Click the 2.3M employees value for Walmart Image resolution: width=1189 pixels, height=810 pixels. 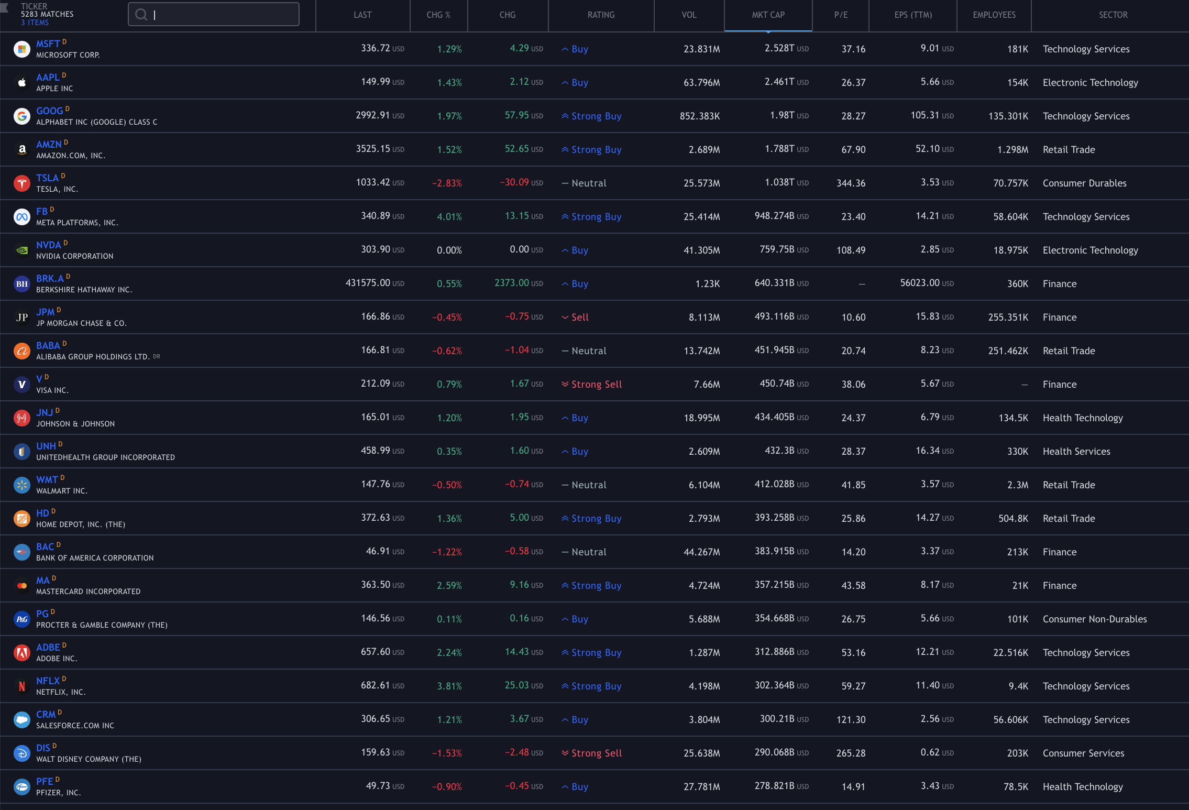(1018, 485)
